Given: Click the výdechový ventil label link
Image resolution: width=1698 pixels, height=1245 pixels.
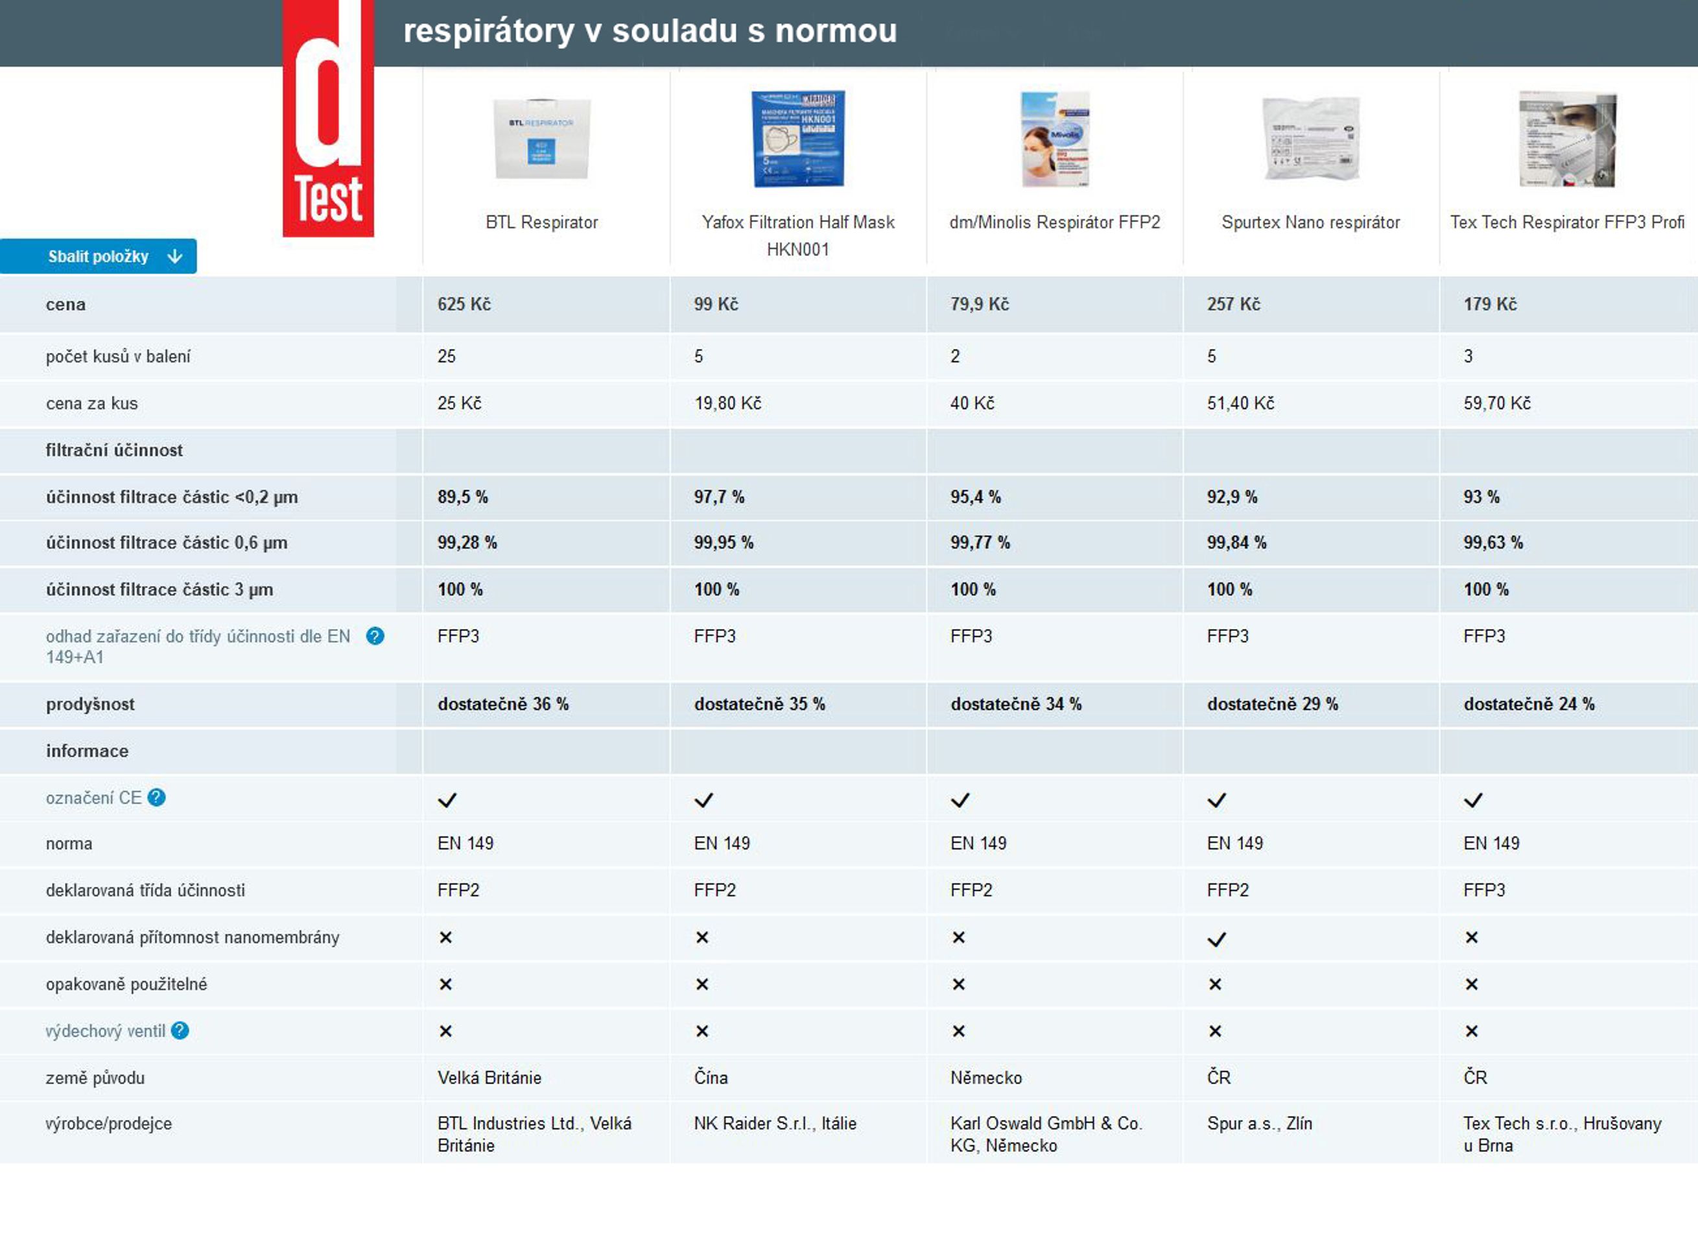Looking at the screenshot, I should coord(106,1031).
